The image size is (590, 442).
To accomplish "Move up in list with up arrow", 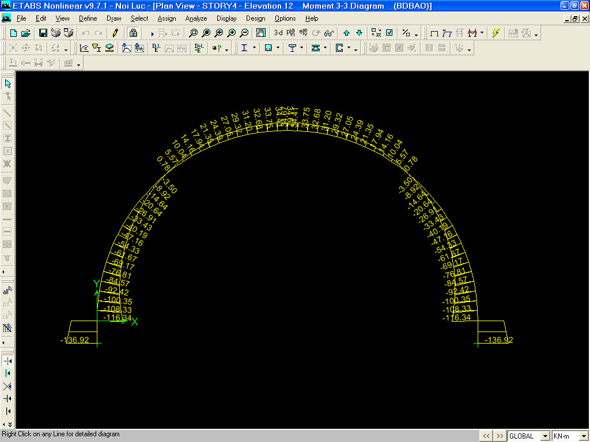I will click(347, 33).
